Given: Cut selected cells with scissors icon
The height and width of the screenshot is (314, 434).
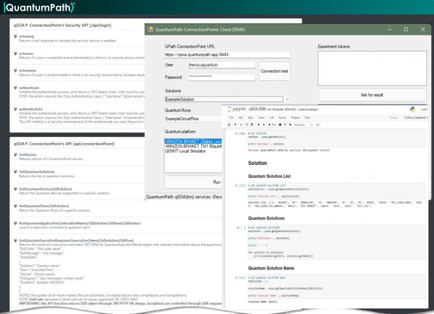Looking at the screenshot, I should pos(241,125).
